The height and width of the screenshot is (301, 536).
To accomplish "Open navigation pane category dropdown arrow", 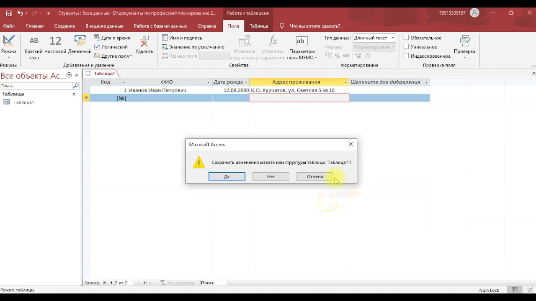I will 69,75.
